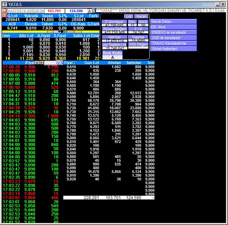The image size is (228, 225).
Task: Click the red 103.701 value in the toolbar
Action: pyautogui.click(x=54, y=11)
